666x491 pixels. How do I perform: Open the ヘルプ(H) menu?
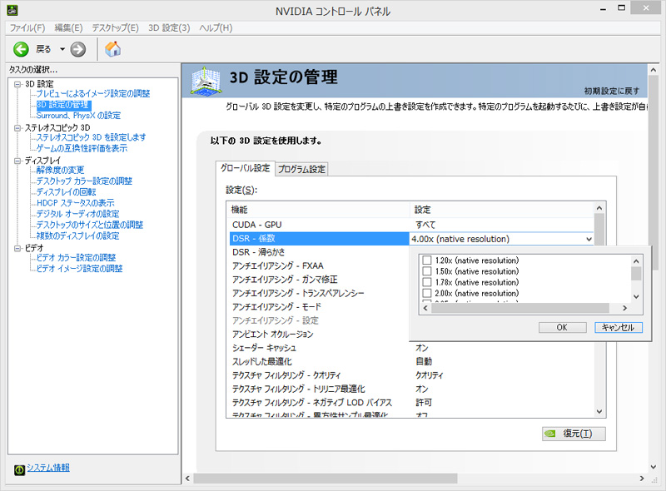(216, 28)
